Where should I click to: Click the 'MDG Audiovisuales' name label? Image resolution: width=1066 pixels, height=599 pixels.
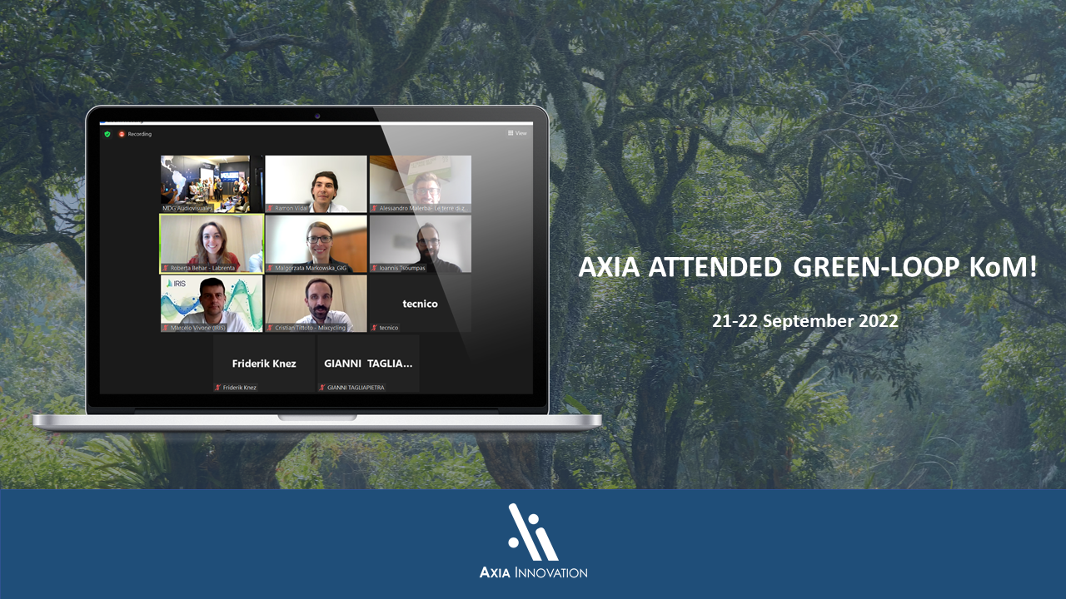pos(187,208)
